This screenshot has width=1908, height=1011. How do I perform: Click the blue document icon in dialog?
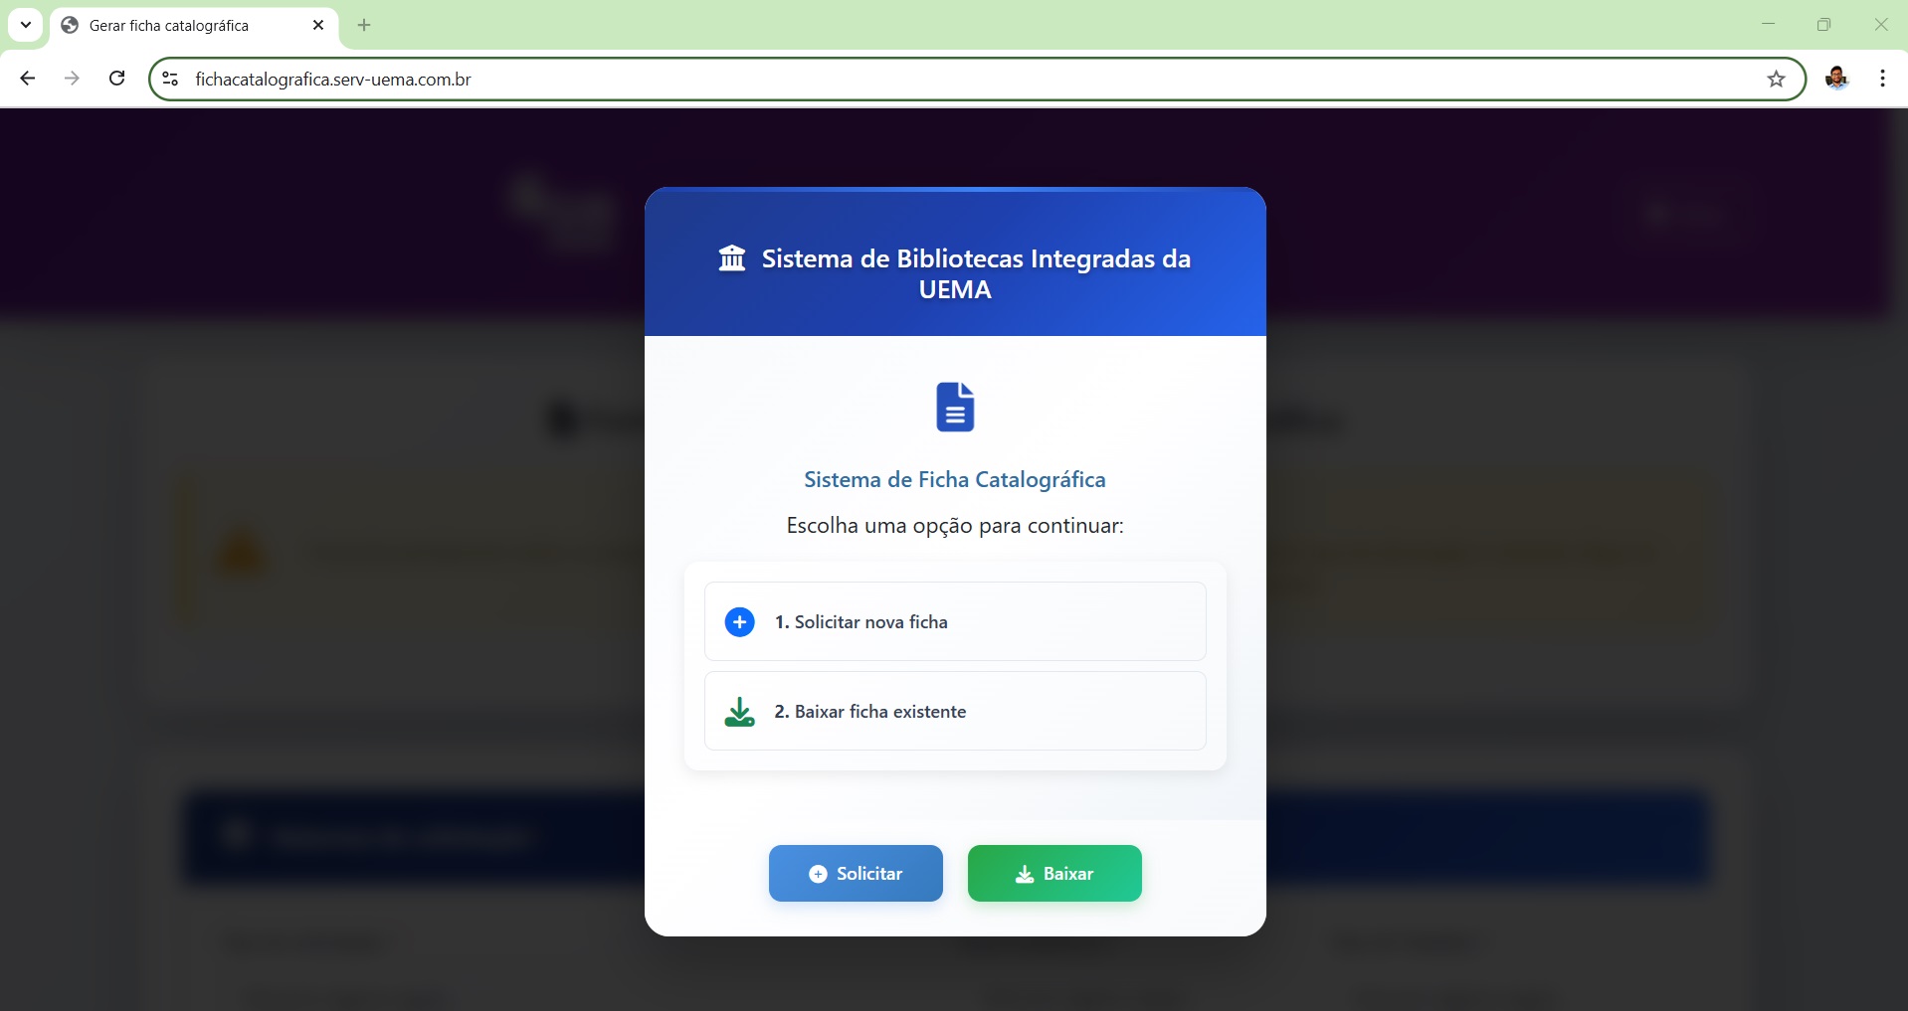tap(955, 407)
